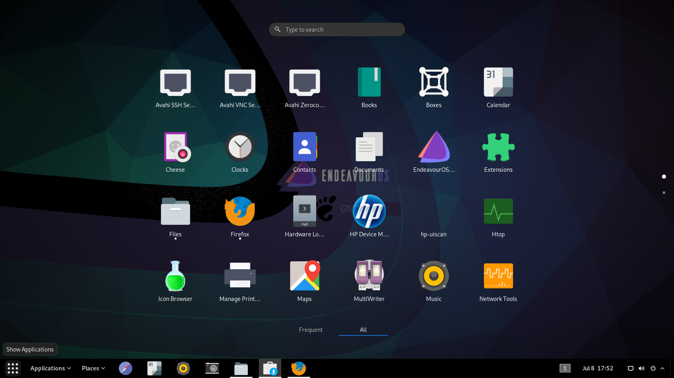Open the Contacts app
674x378 pixels.
point(305,152)
